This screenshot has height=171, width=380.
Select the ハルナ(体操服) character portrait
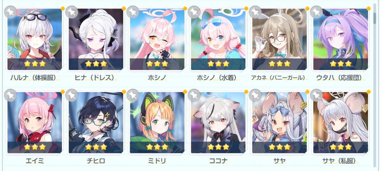click(x=35, y=39)
